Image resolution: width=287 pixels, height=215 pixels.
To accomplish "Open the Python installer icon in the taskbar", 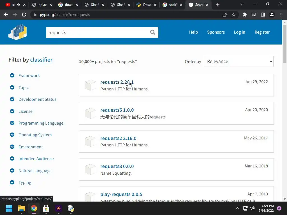I will pos(71,208).
